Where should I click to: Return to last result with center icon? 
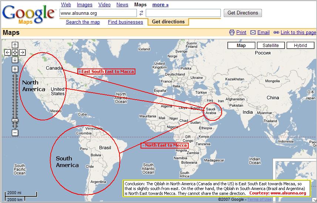(x=15, y=53)
